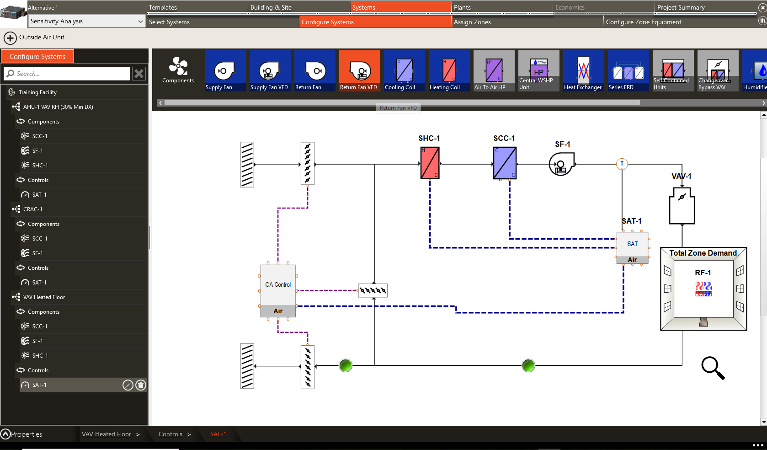Select the Heat Exchanger component
The image size is (767, 450).
pyautogui.click(x=583, y=71)
